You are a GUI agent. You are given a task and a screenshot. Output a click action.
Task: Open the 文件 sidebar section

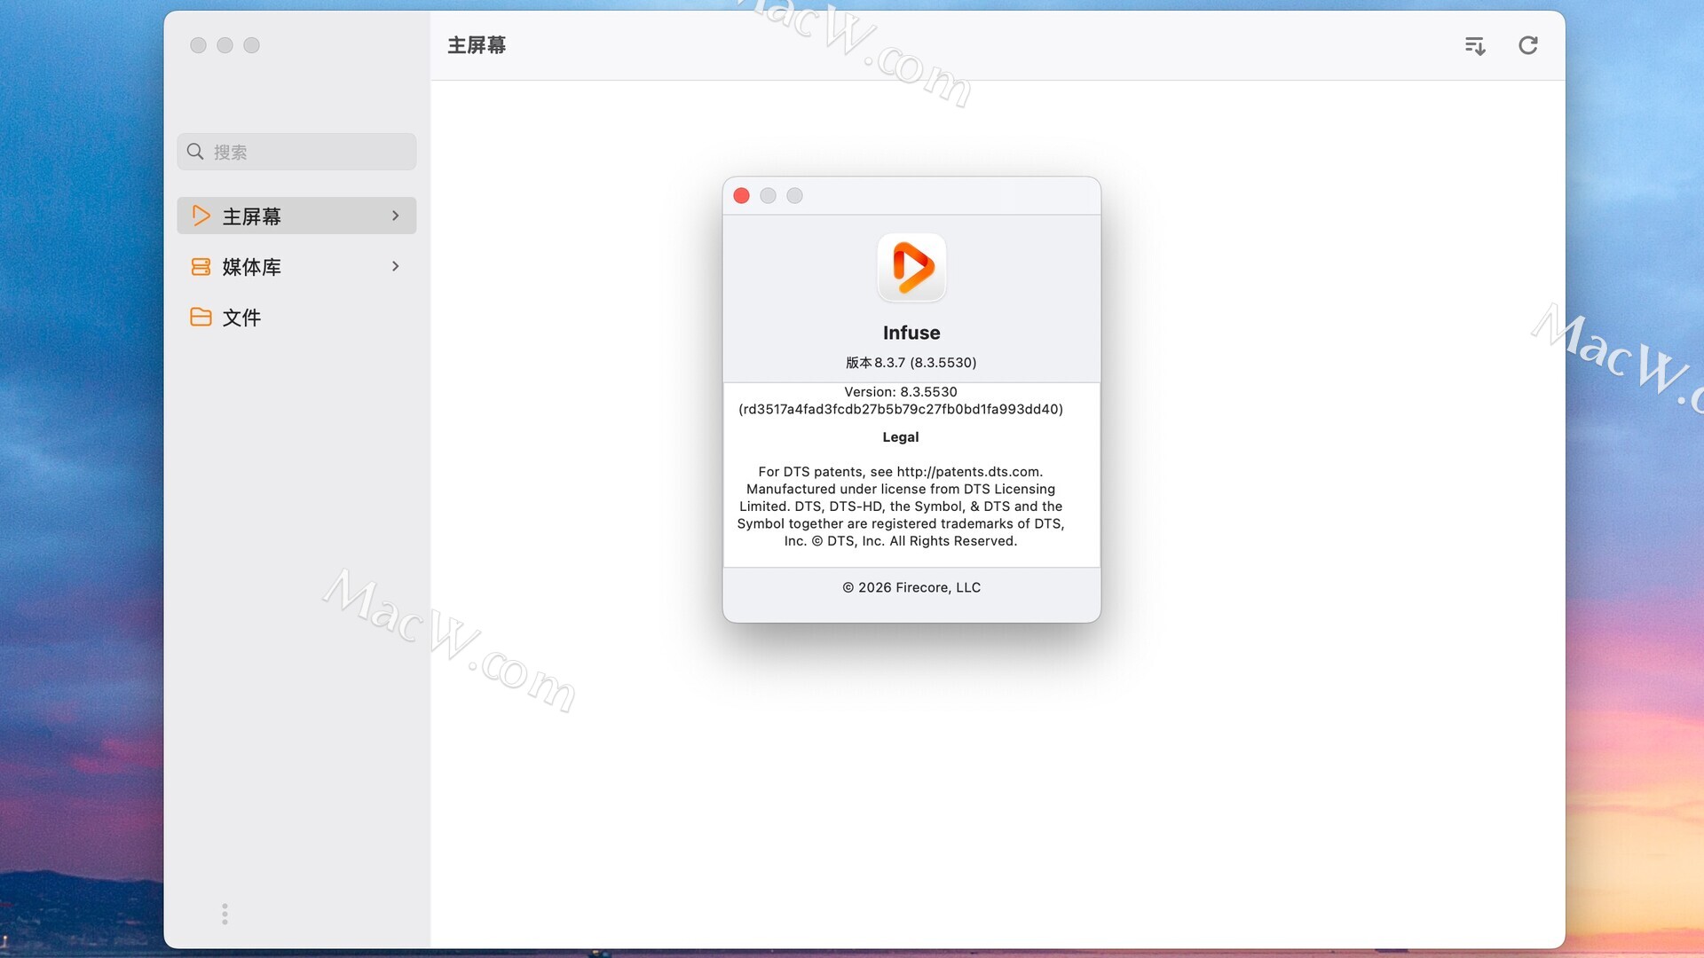[x=241, y=318]
